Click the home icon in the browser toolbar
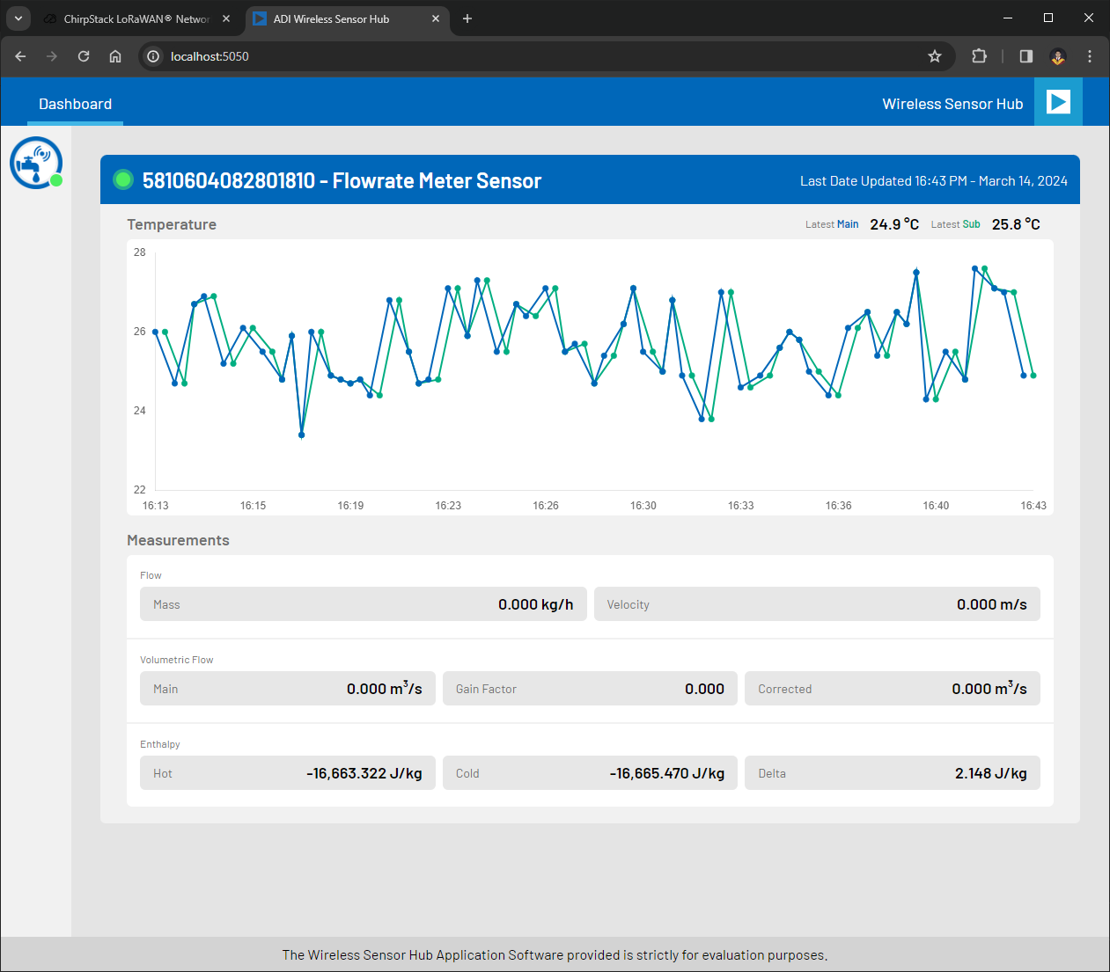1110x972 pixels. (114, 55)
